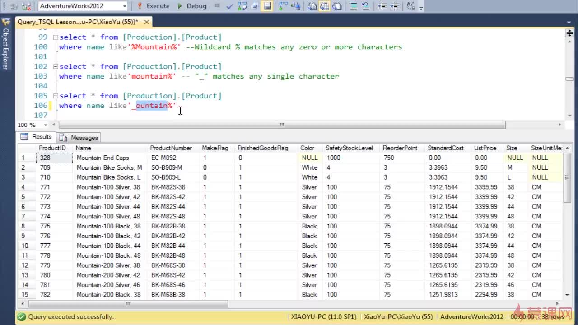Image resolution: width=578 pixels, height=325 pixels.
Task: Click the Execute query button
Action: (x=153, y=6)
